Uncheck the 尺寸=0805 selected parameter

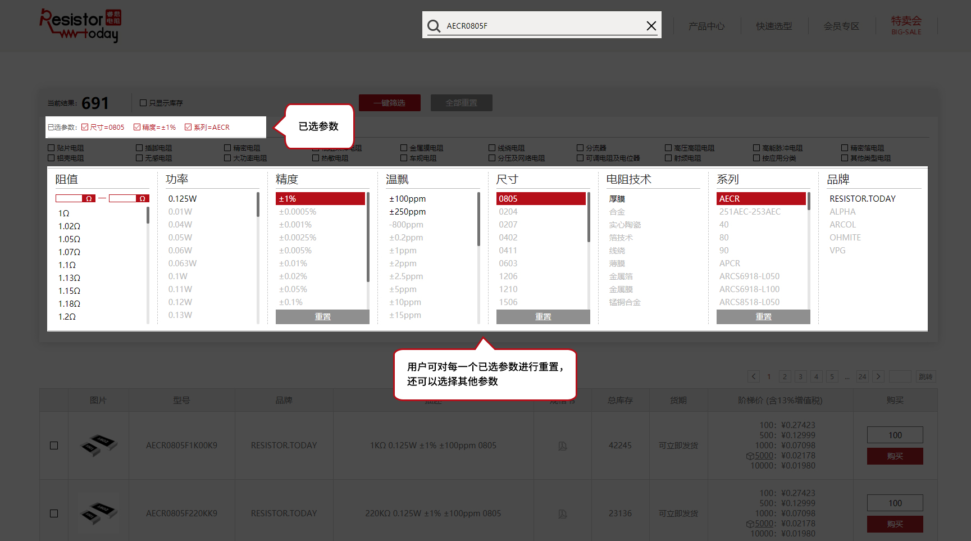85,127
